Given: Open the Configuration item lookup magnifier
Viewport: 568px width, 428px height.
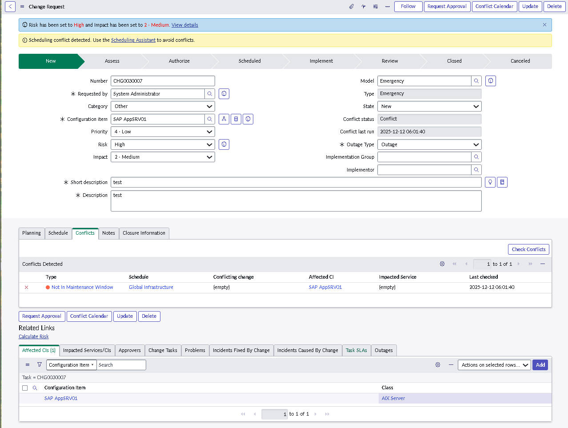Looking at the screenshot, I should (x=210, y=119).
